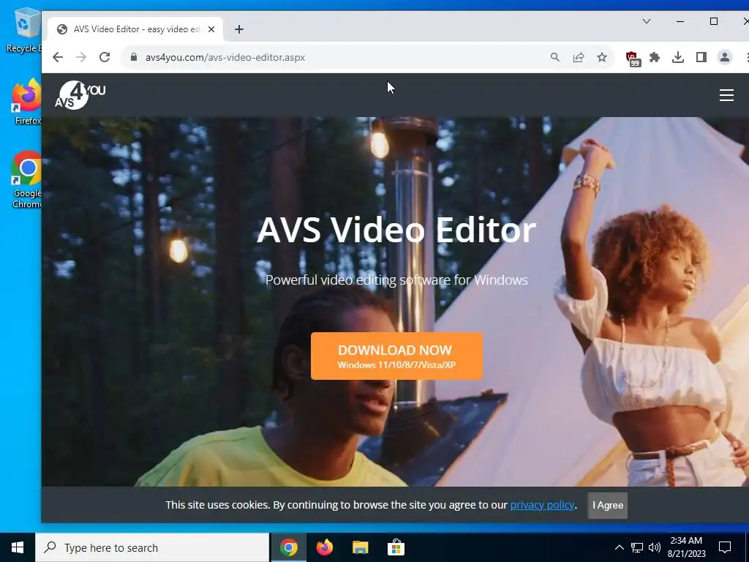Open the Windows Start menu
Image resolution: width=749 pixels, height=562 pixels.
tap(18, 547)
